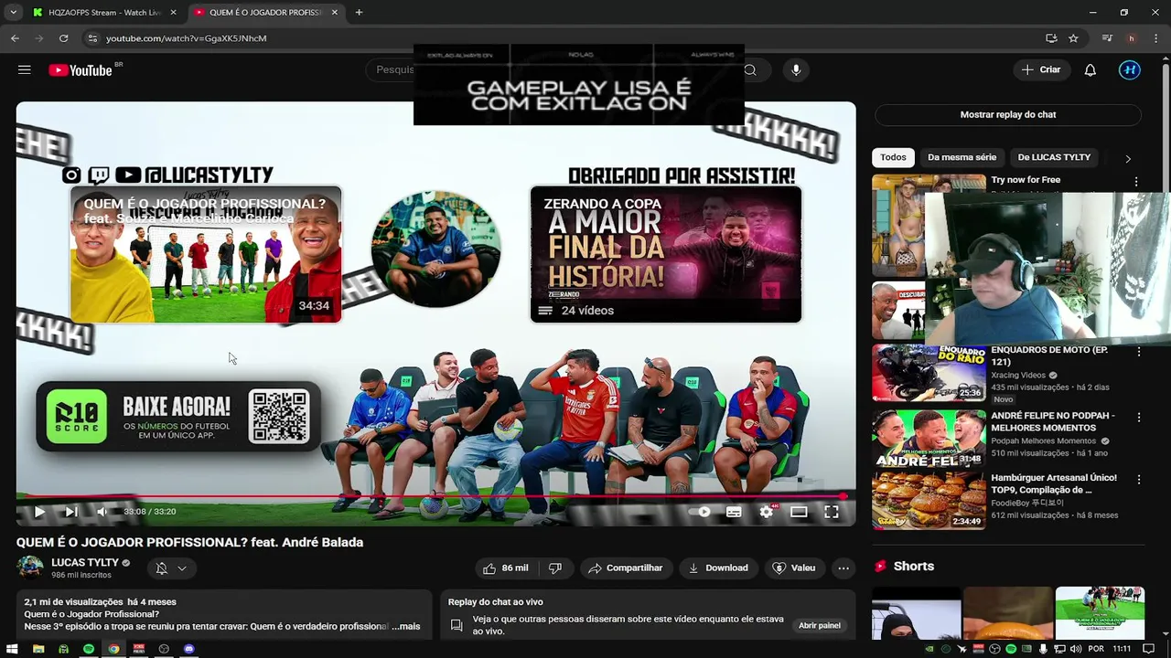Image resolution: width=1171 pixels, height=658 pixels.
Task: Open the LUCAS TYLTY channel avatar
Action: pyautogui.click(x=30, y=568)
